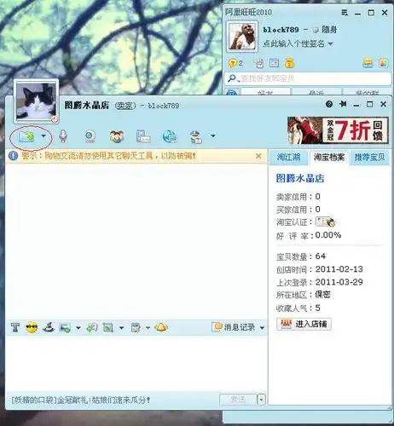
Task: Click the send file icon in chat toolbar
Action: (26, 136)
